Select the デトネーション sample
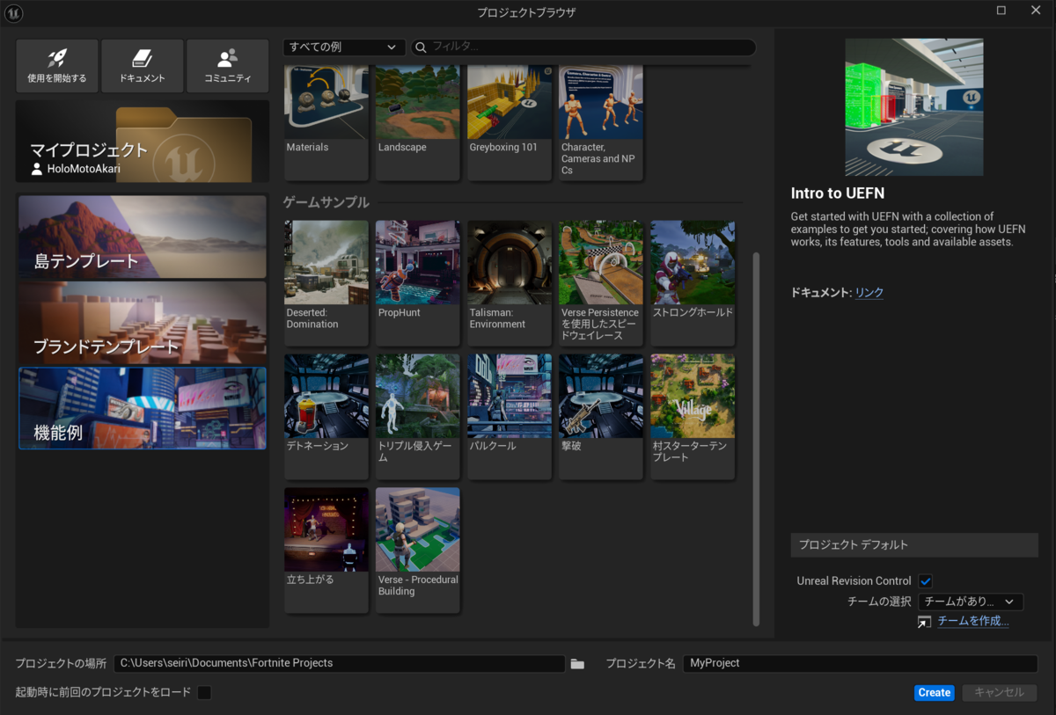Image resolution: width=1056 pixels, height=715 pixels. tap(326, 417)
